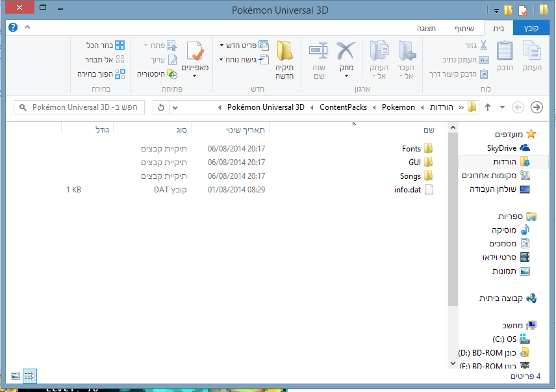The image size is (556, 392).
Task: Open the New item (פריט חדש) dropdown
Action: click(x=244, y=46)
